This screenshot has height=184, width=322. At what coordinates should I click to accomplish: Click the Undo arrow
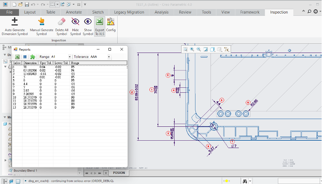click(33, 4)
